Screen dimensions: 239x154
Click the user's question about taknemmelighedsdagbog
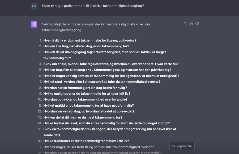click(93, 6)
